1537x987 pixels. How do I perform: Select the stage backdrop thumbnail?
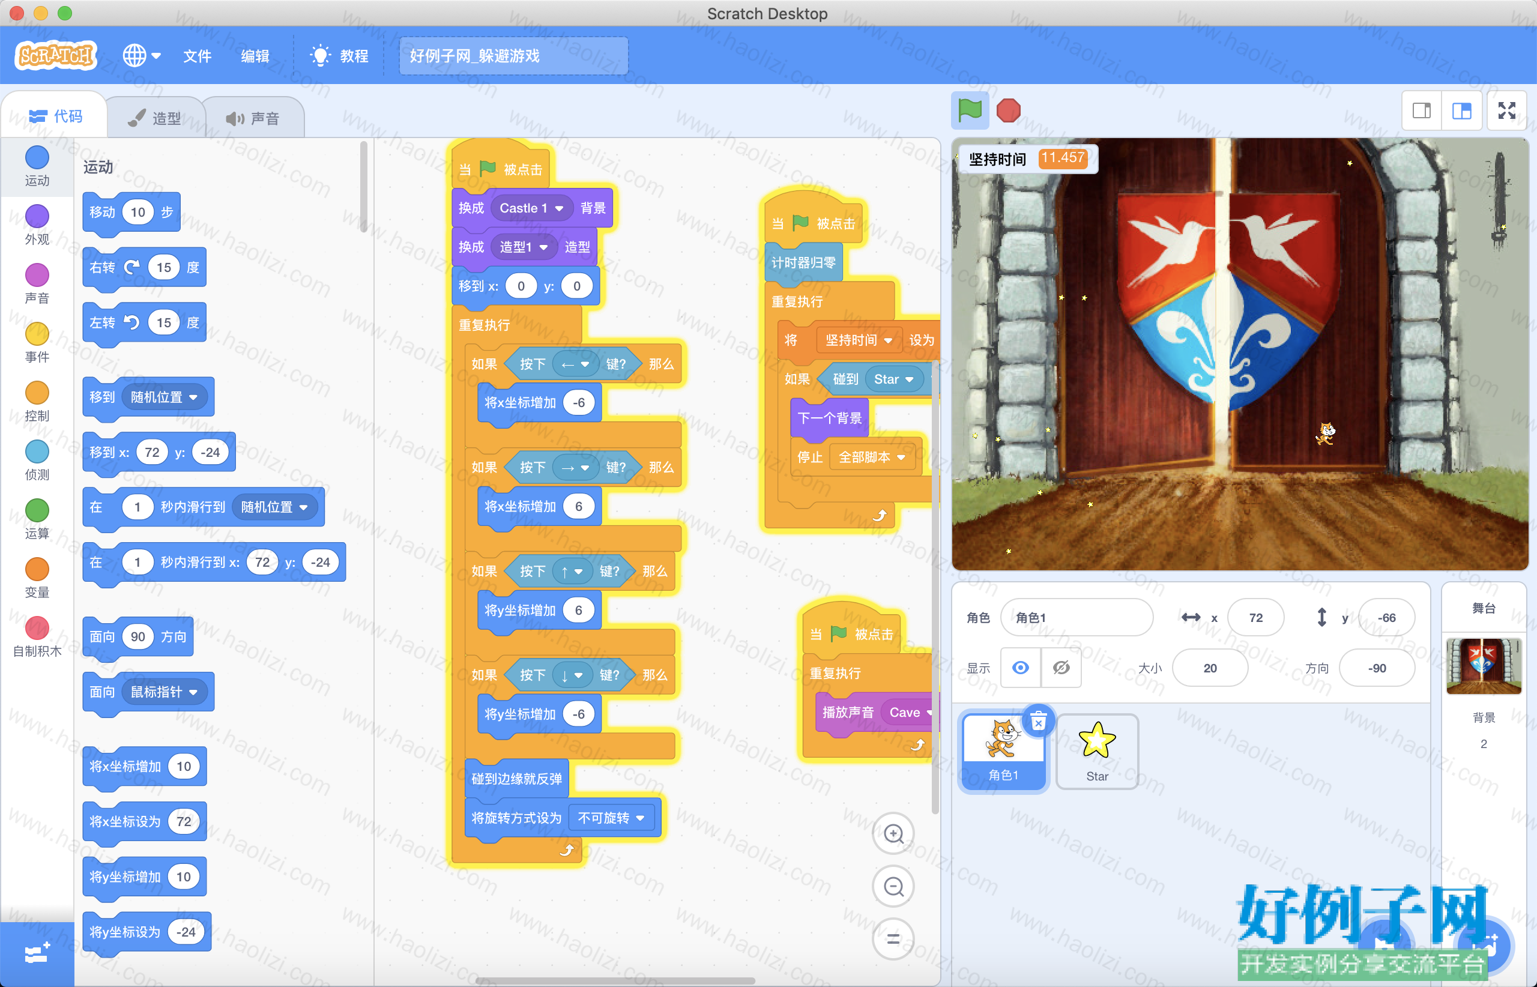1483,666
